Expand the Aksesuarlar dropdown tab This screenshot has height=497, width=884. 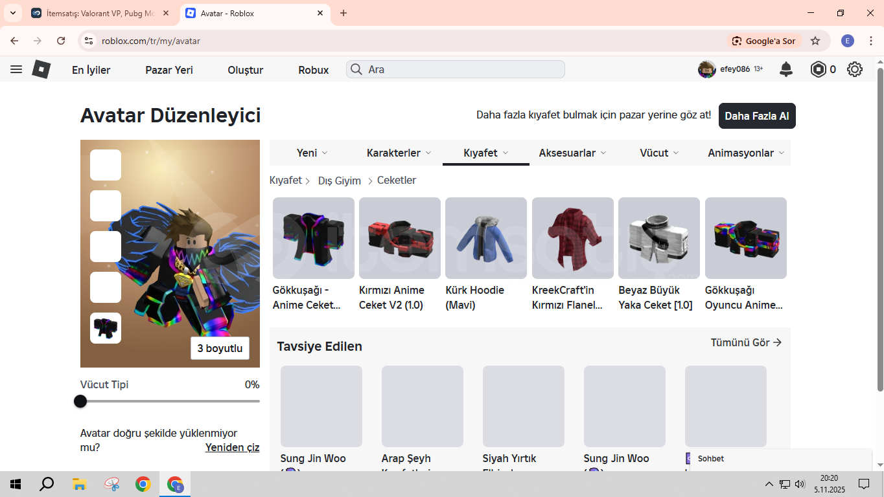572,153
